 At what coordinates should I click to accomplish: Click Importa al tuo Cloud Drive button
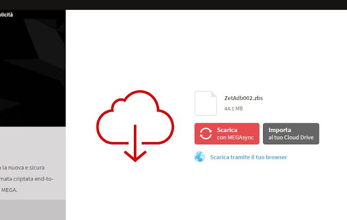291,134
